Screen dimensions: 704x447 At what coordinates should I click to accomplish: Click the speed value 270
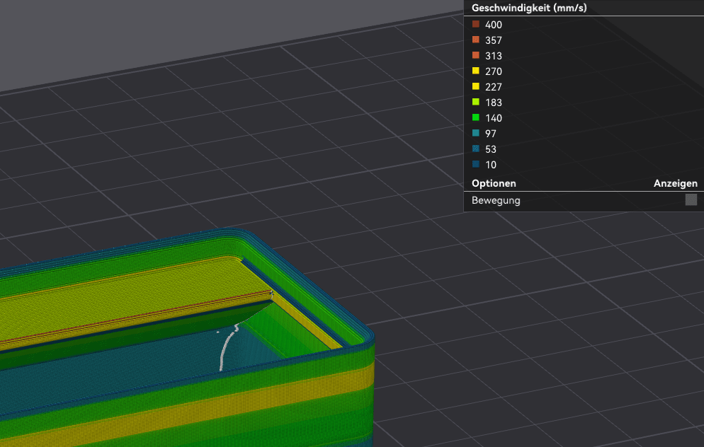494,71
